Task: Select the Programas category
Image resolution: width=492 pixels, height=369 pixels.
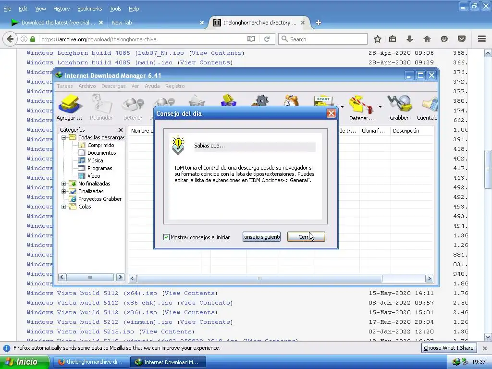Action: pyautogui.click(x=99, y=168)
